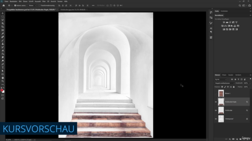Expand the Fläche fill dropdown arrow
This screenshot has width=252, height=141.
click(x=250, y=87)
